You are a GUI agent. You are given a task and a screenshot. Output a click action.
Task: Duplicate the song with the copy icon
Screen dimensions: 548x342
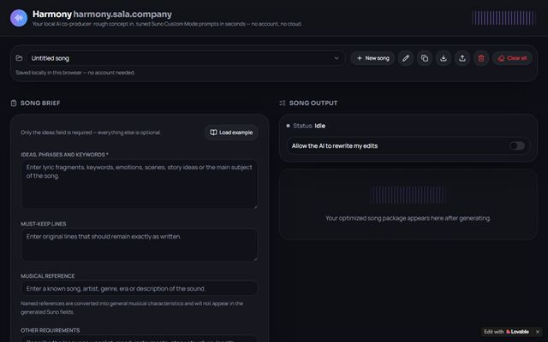[425, 58]
